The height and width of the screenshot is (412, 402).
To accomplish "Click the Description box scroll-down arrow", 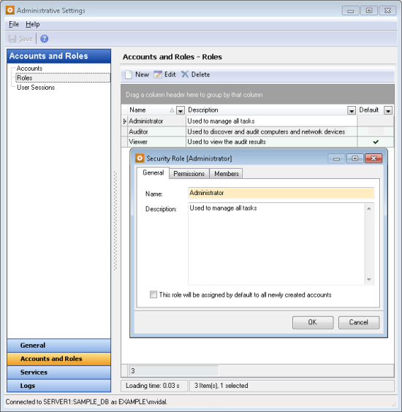I will (369, 280).
